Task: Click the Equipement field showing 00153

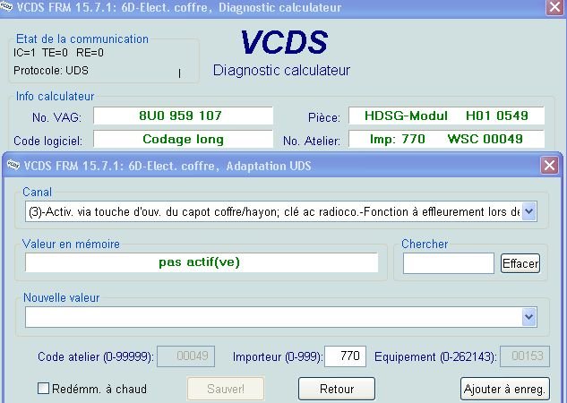Action: 525,356
